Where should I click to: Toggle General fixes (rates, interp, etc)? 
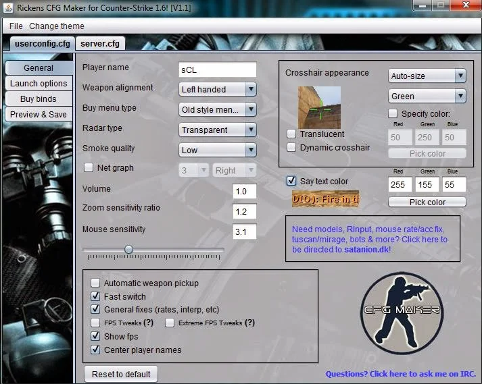tap(95, 309)
